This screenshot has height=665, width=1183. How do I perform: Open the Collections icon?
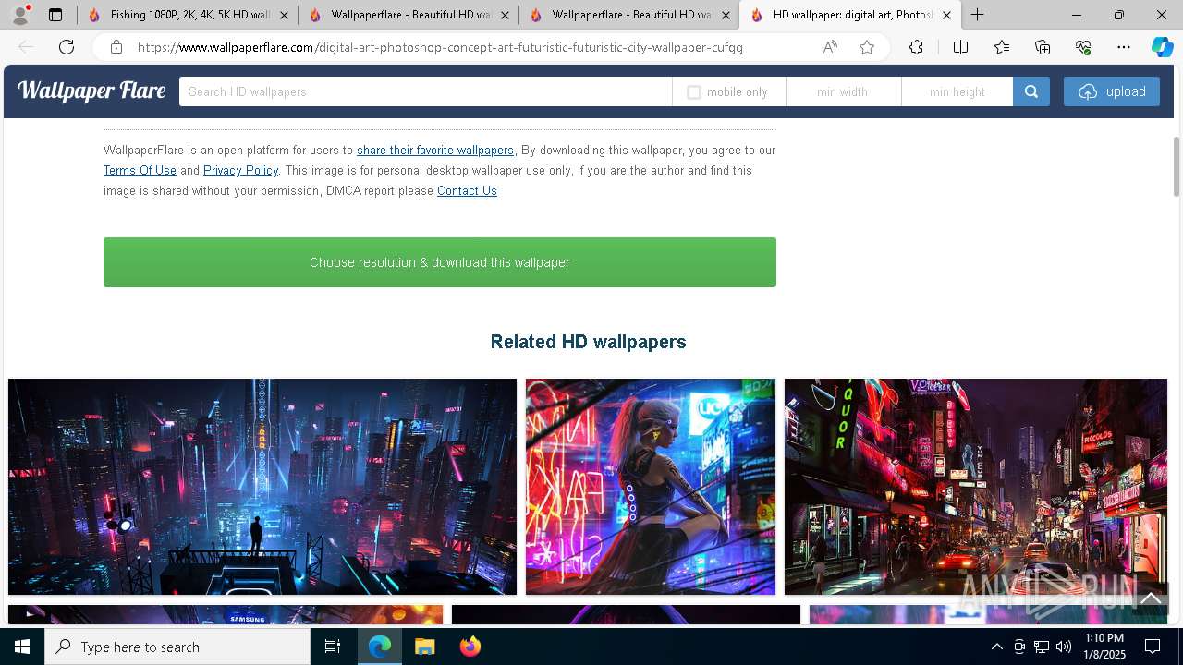click(x=1043, y=47)
